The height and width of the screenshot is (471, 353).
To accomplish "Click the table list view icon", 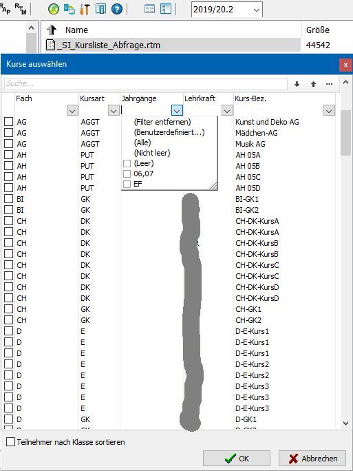I will [x=149, y=9].
